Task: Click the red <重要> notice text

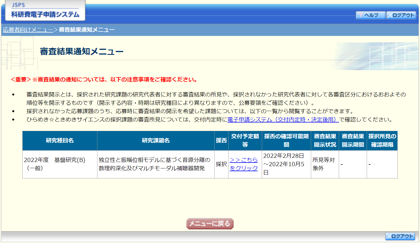Action: (104, 80)
